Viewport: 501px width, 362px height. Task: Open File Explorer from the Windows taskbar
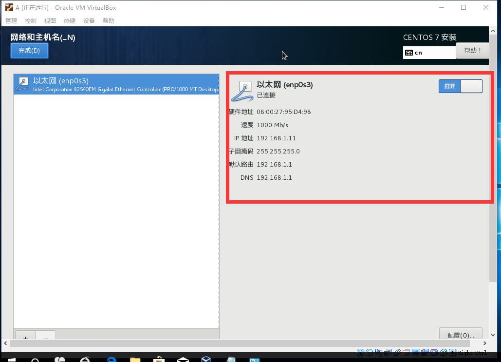coord(135,360)
